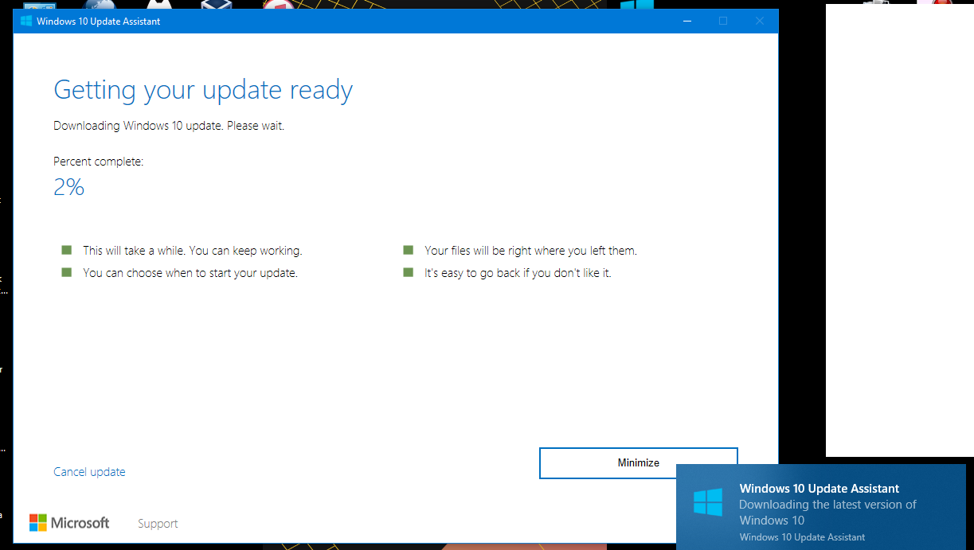Click 'It's easy to go back' text
Viewport: 974px width, 550px height.
(518, 273)
